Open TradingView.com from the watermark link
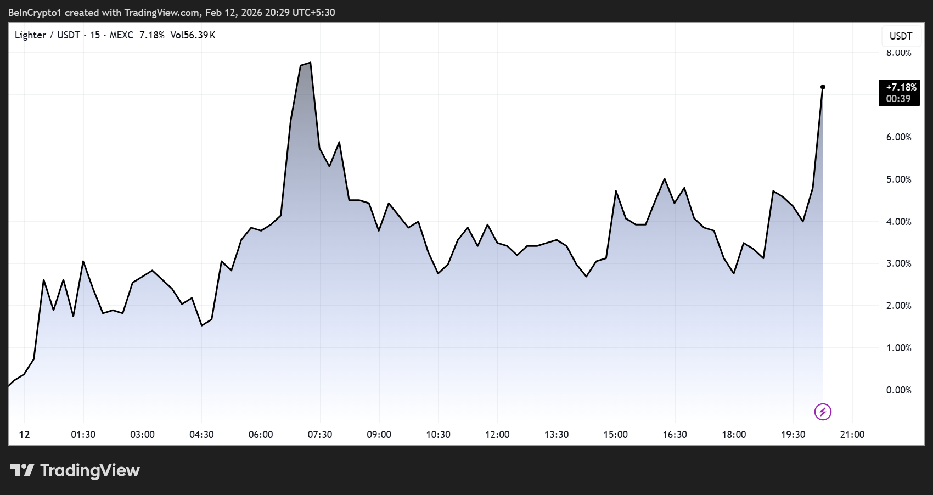This screenshot has height=495, width=933. click(161, 12)
